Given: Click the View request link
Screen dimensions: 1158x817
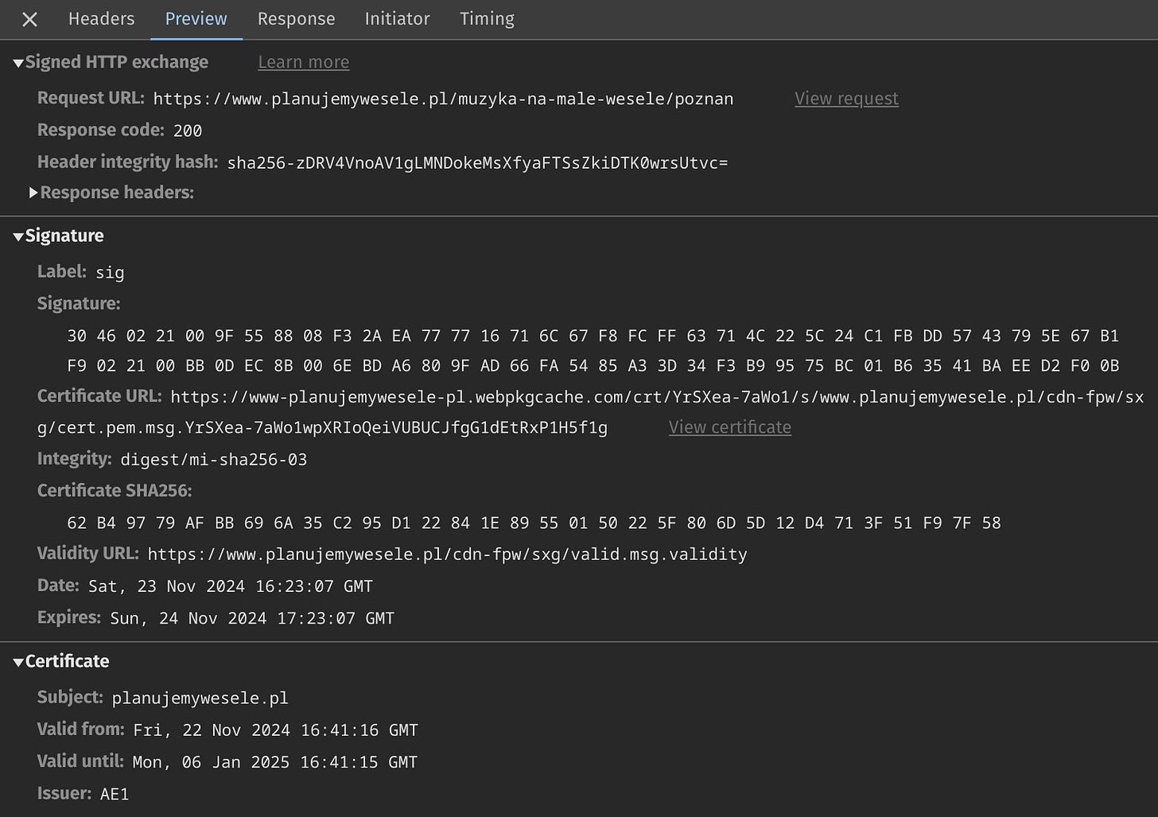Looking at the screenshot, I should coord(846,99).
